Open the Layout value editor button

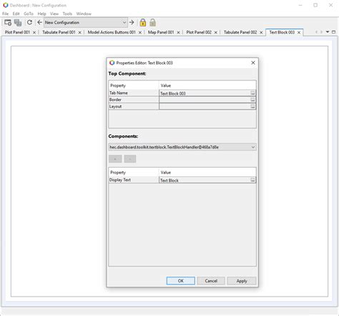(252, 106)
